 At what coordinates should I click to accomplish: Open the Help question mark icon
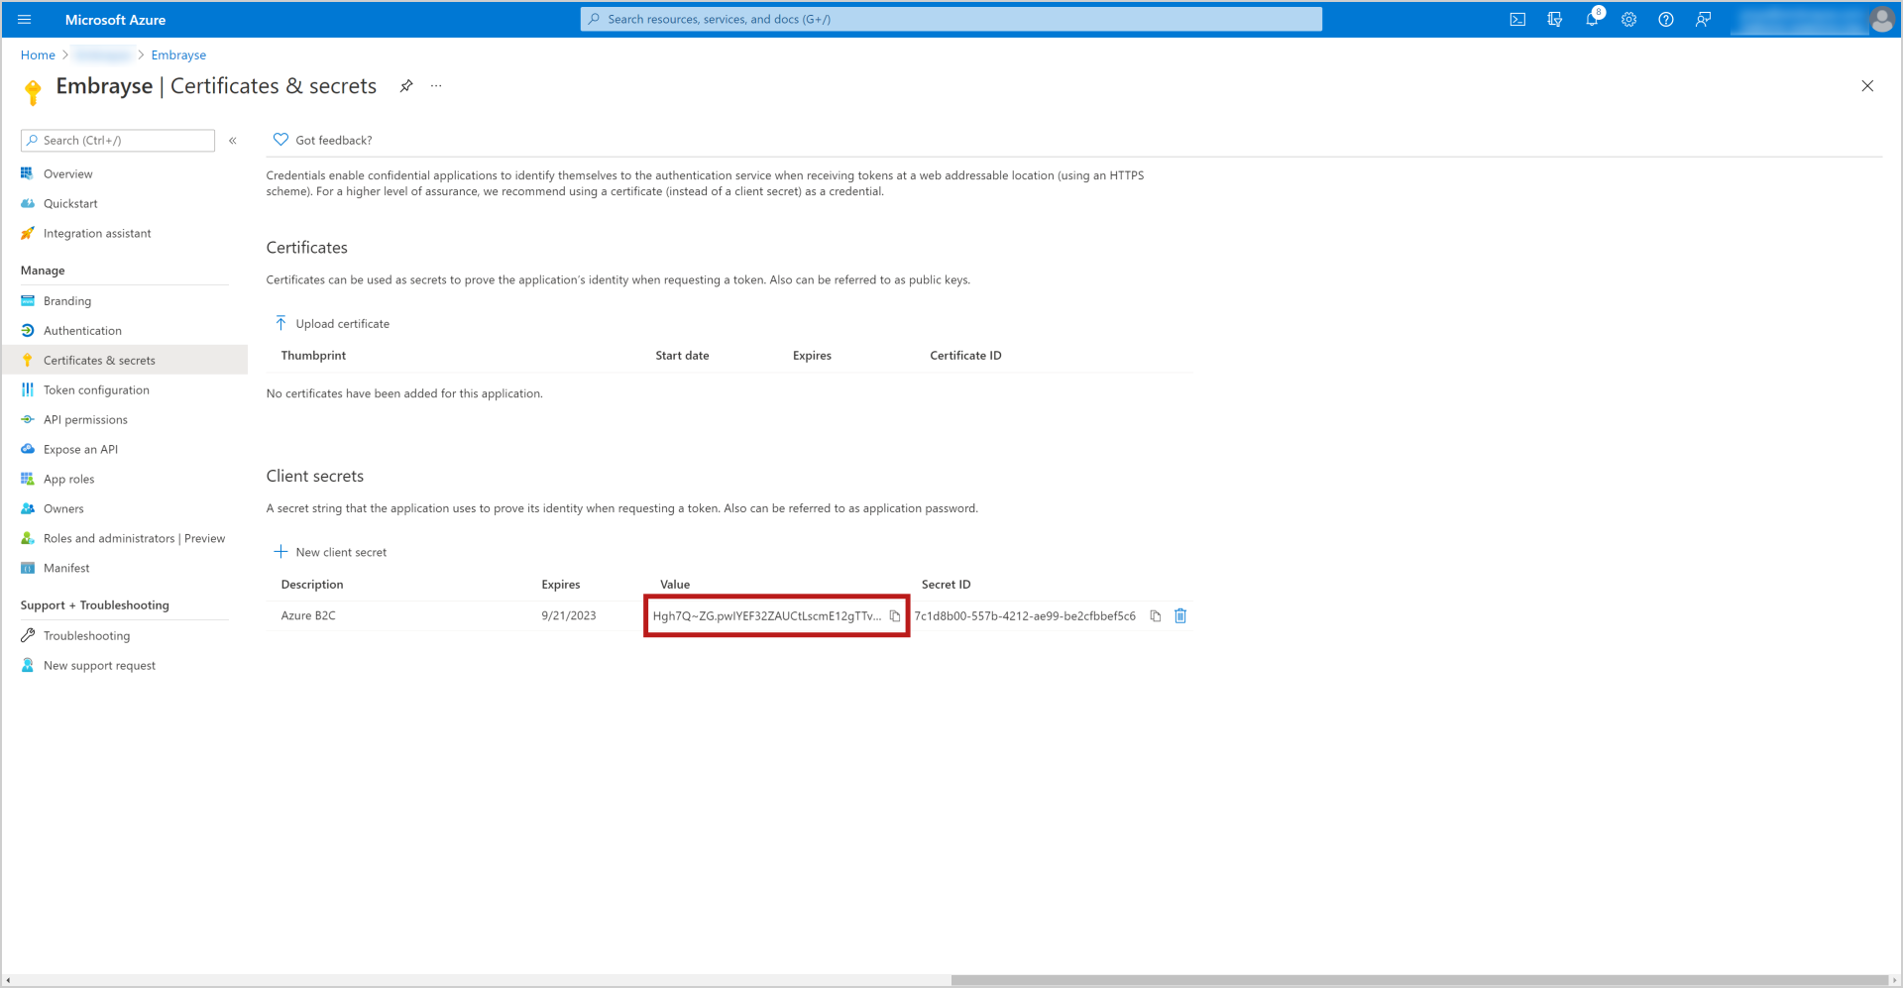[x=1666, y=20]
